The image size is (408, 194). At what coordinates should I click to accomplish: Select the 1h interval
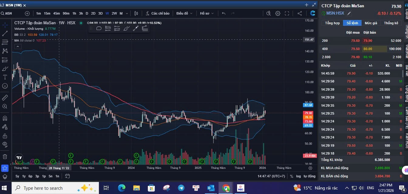pyautogui.click(x=74, y=13)
